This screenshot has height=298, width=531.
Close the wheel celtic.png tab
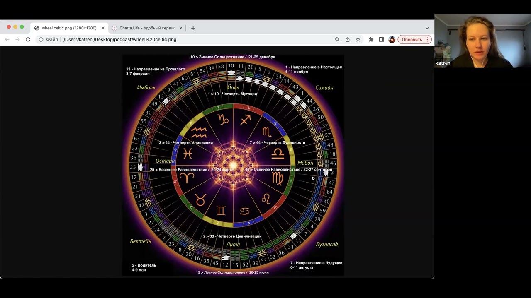[103, 28]
